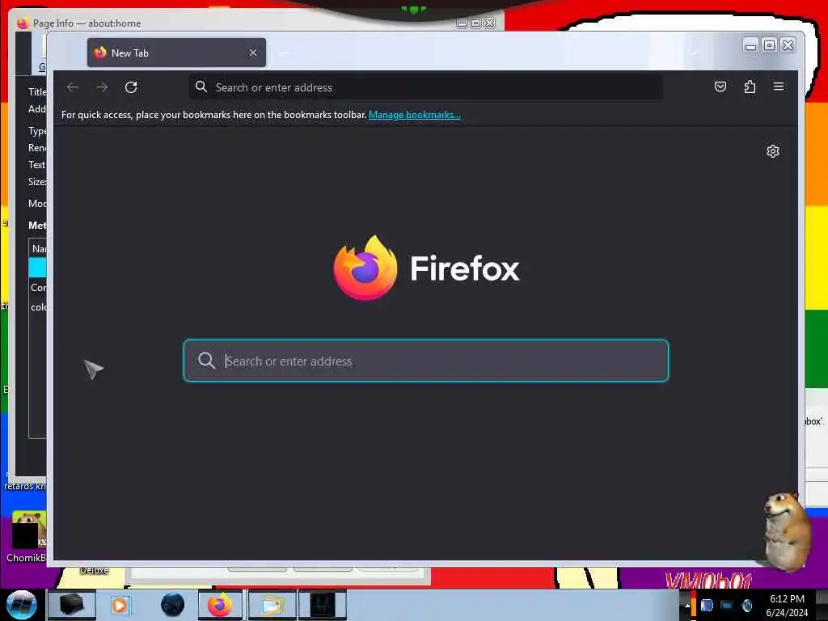Open the black box taskbar app
Screen dimensions: 828x621
click(x=72, y=605)
